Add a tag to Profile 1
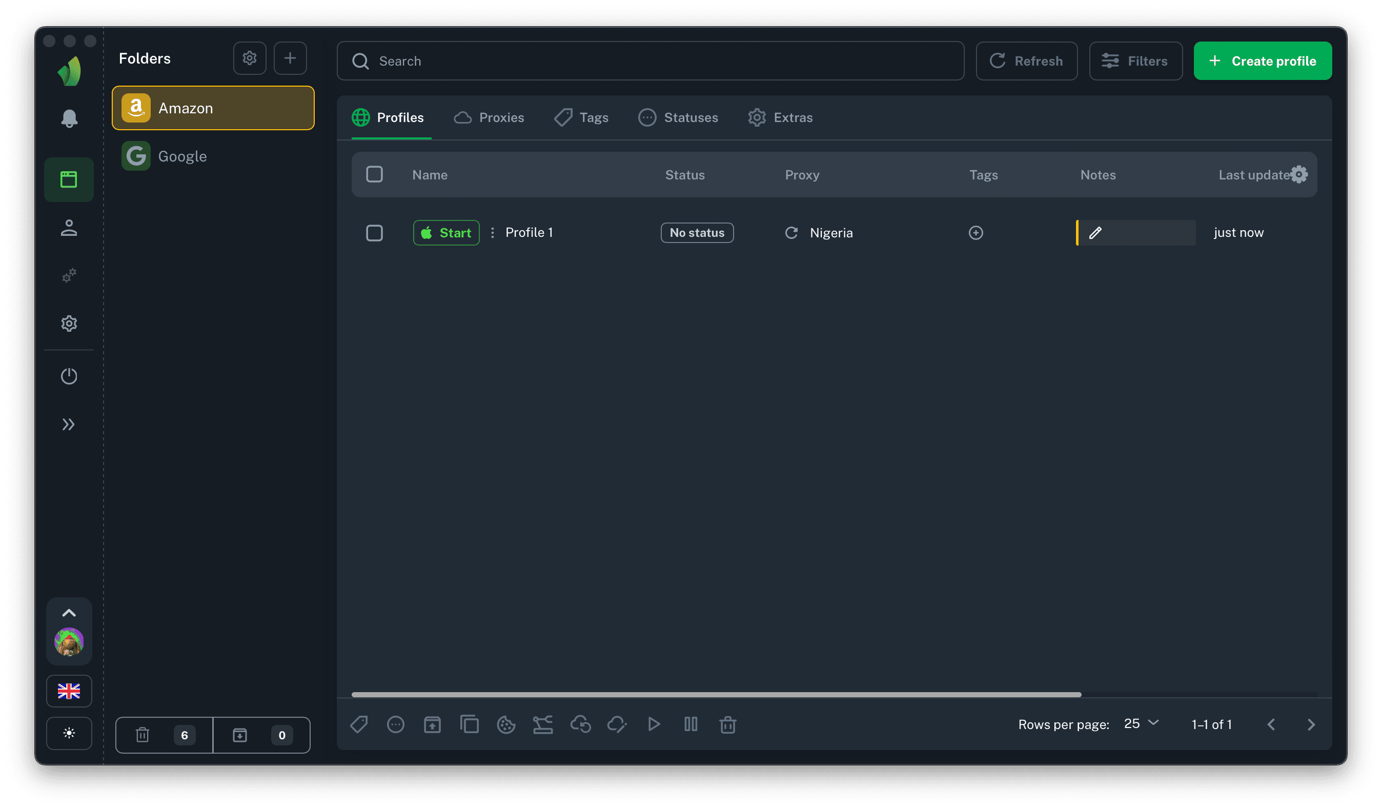This screenshot has width=1382, height=808. (x=975, y=233)
